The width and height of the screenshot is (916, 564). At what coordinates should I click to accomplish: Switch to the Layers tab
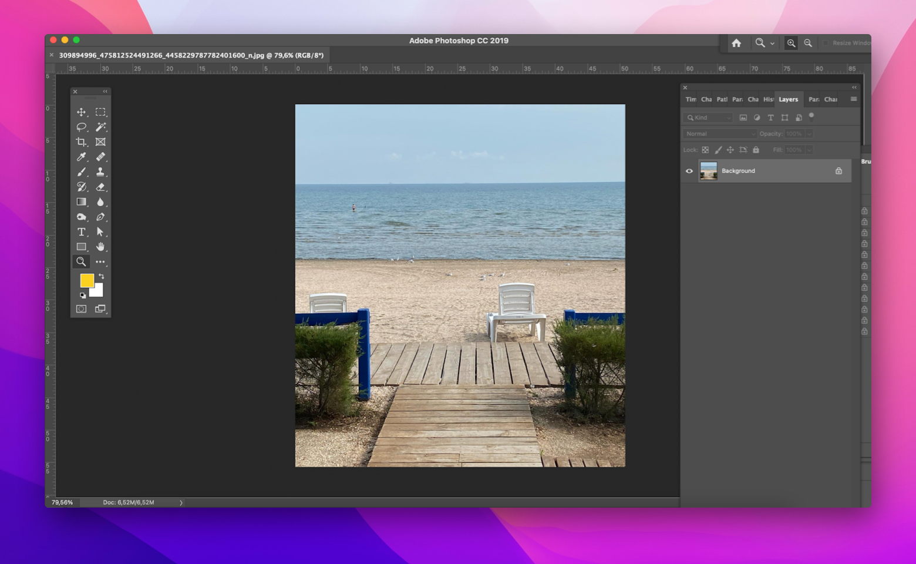click(x=789, y=99)
